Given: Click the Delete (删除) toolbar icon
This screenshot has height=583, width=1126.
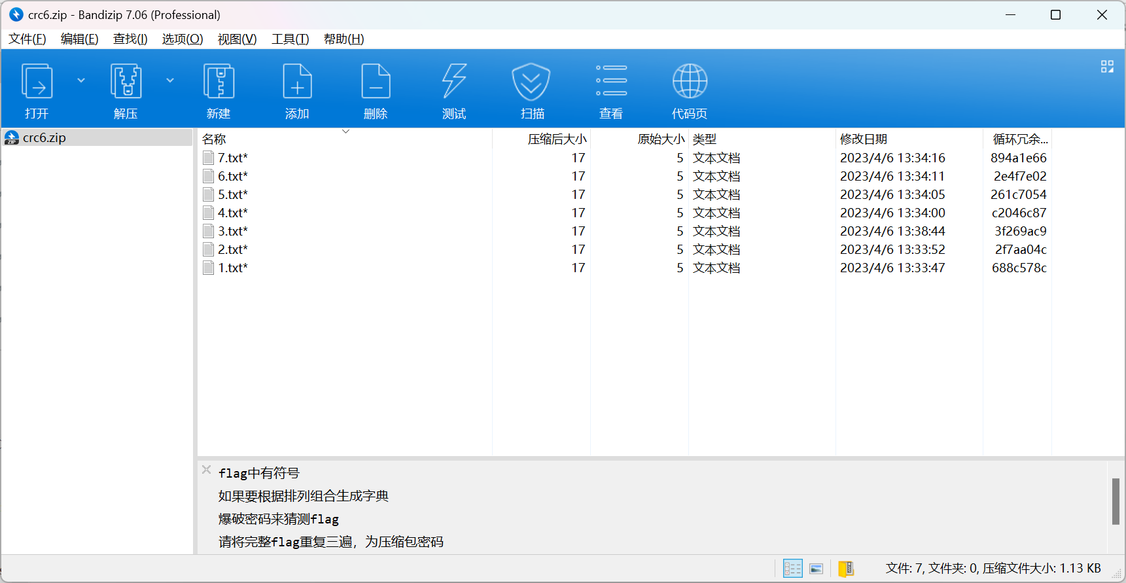Looking at the screenshot, I should coord(376,82).
